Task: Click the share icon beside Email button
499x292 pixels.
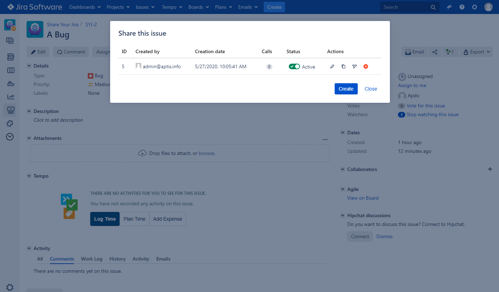Action: [x=435, y=52]
